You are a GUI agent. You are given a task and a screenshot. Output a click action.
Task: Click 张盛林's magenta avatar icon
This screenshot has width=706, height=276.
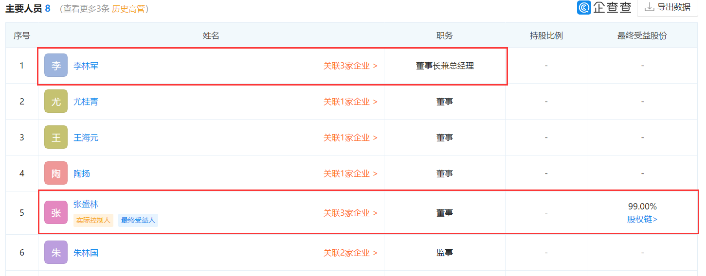point(56,213)
